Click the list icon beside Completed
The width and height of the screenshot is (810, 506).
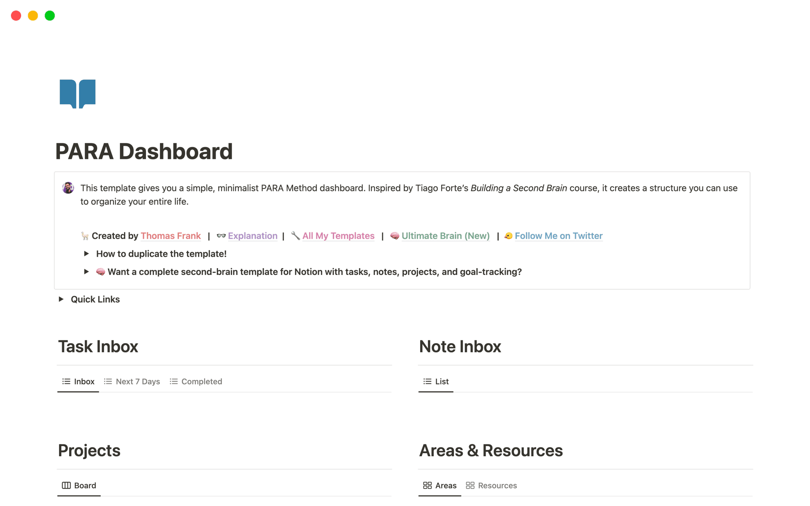(173, 381)
